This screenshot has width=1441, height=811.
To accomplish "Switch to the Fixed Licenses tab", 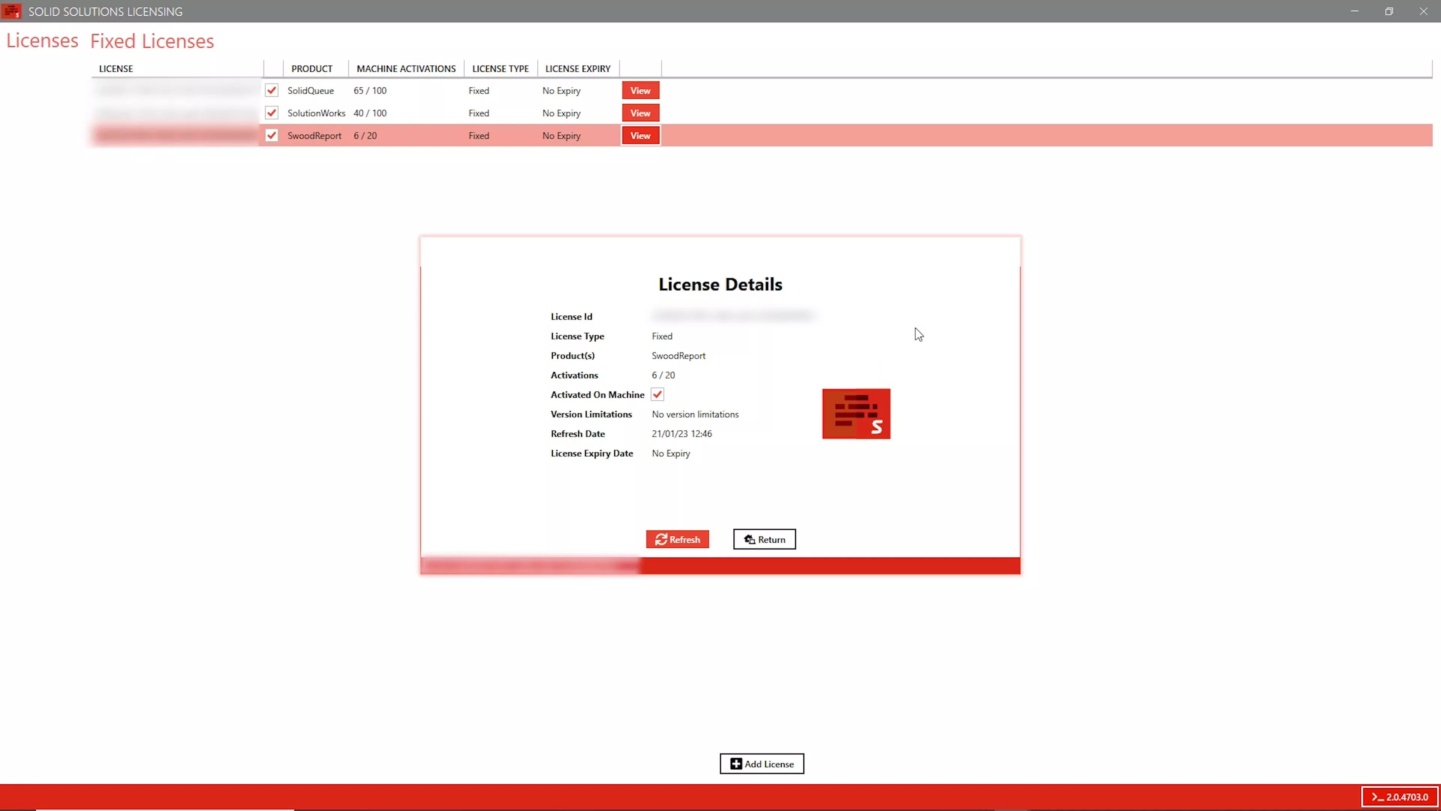I will 152,40.
